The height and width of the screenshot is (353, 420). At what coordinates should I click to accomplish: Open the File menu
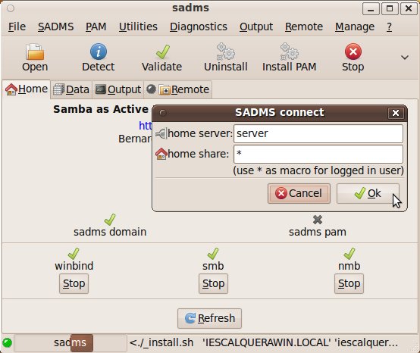tap(17, 27)
